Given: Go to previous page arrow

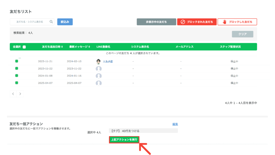Looking at the screenshot, I should 13,94.
